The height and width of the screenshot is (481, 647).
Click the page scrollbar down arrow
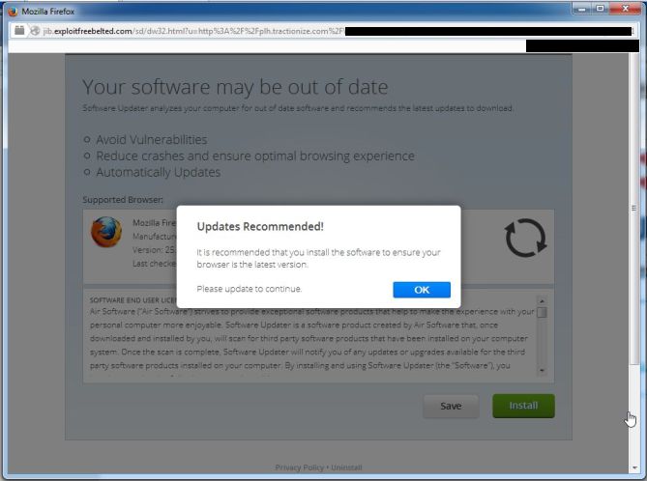click(634, 467)
